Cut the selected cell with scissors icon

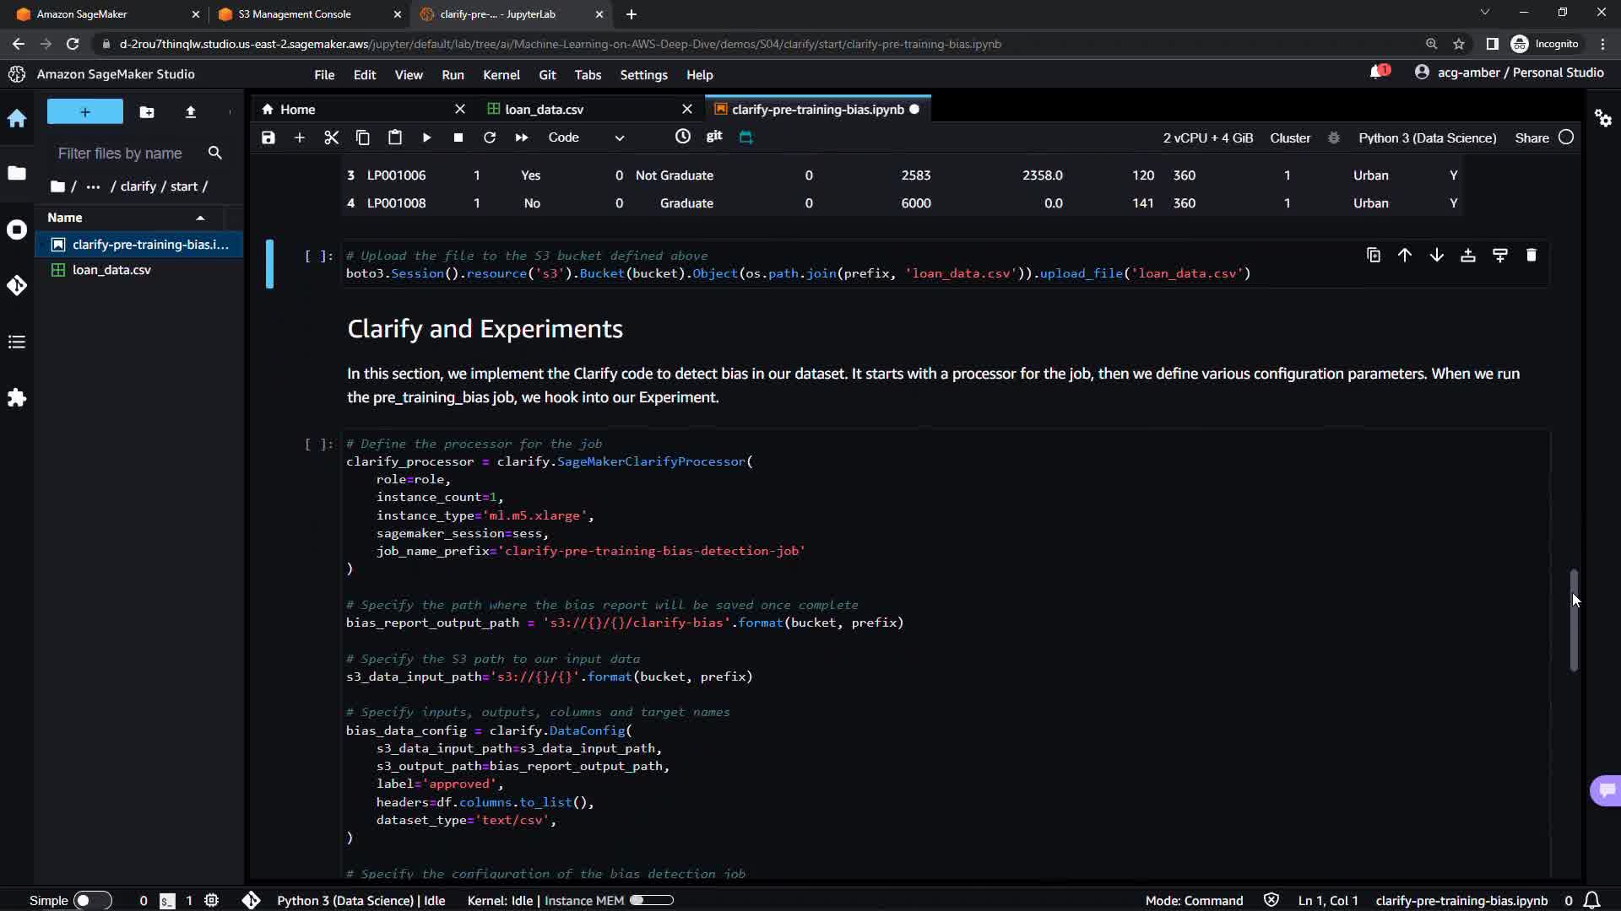(331, 137)
